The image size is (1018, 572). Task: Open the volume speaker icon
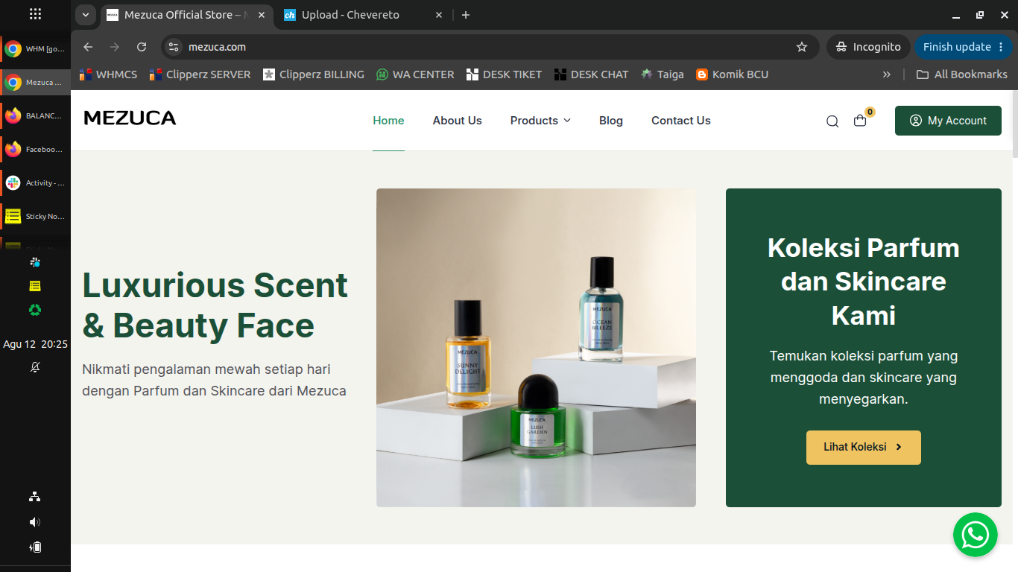coord(35,522)
